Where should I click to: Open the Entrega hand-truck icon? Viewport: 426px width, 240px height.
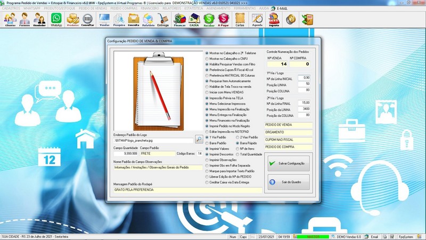click(163, 20)
